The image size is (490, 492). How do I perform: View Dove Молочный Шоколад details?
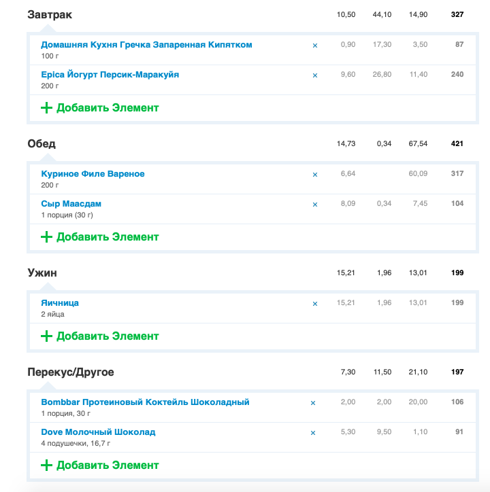98,432
